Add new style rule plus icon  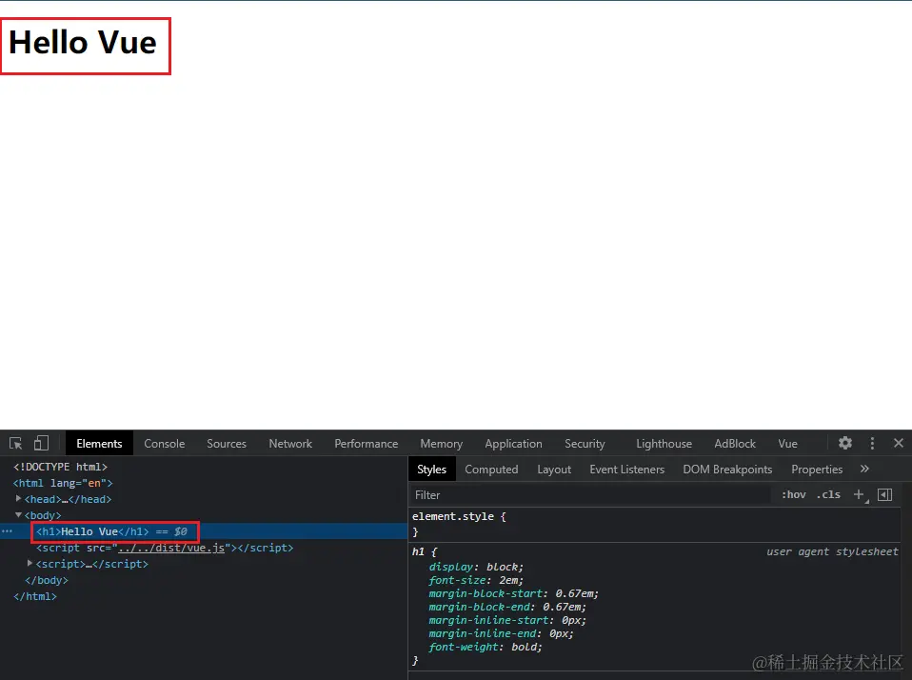tap(859, 494)
